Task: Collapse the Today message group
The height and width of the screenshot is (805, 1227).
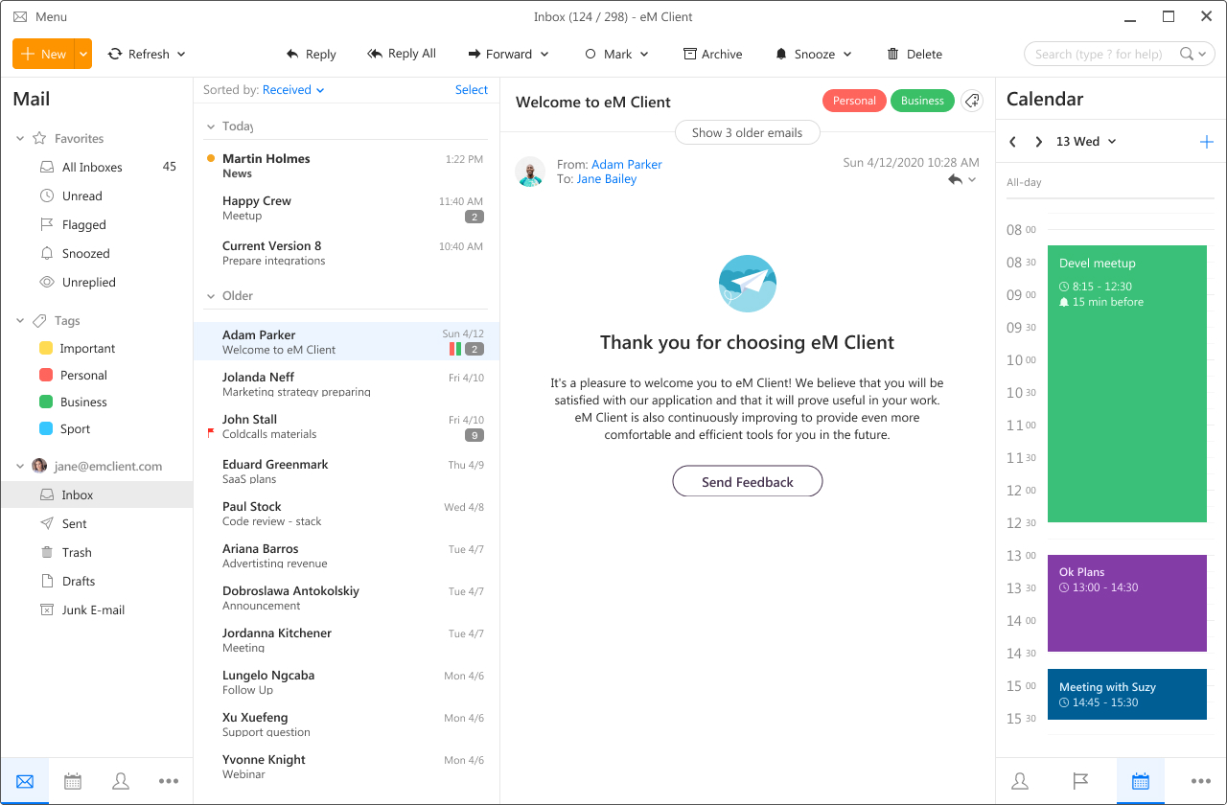Action: coord(211,126)
